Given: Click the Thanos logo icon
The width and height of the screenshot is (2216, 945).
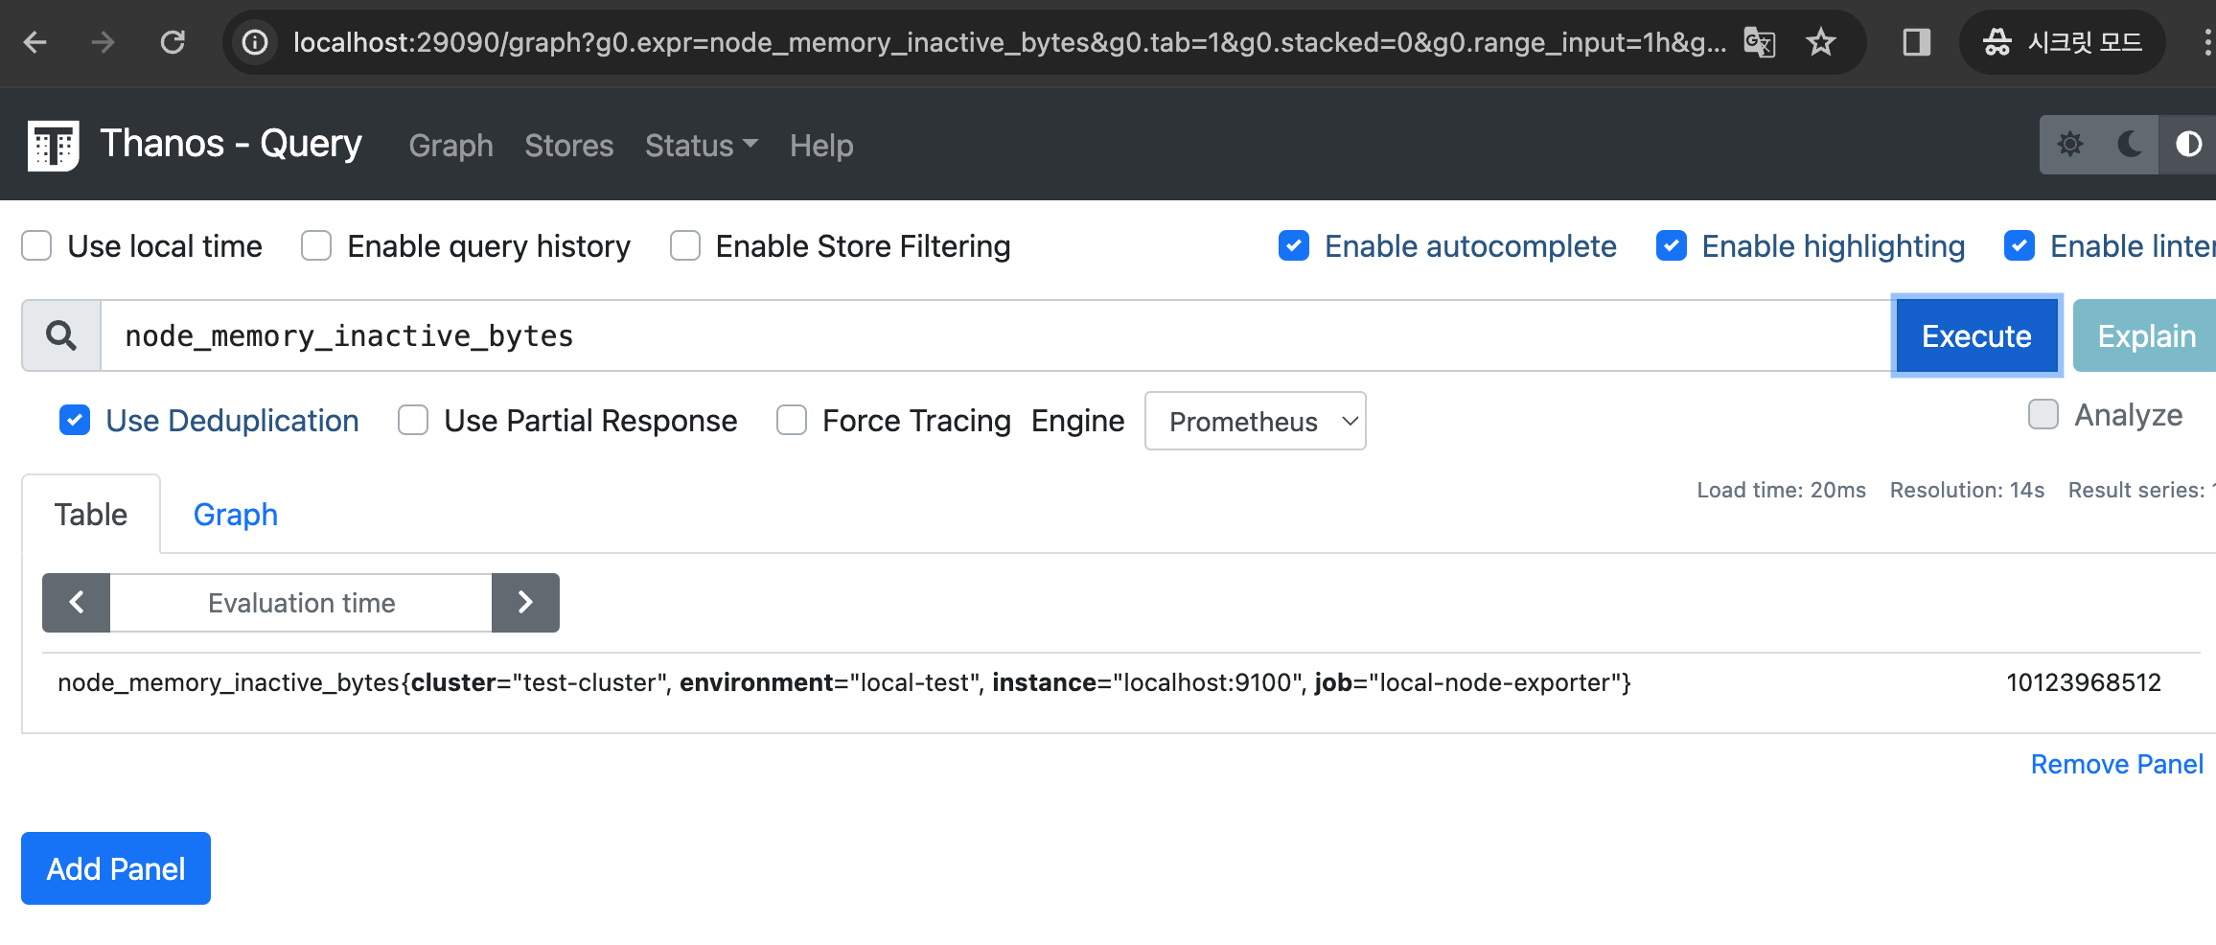Looking at the screenshot, I should [x=54, y=146].
